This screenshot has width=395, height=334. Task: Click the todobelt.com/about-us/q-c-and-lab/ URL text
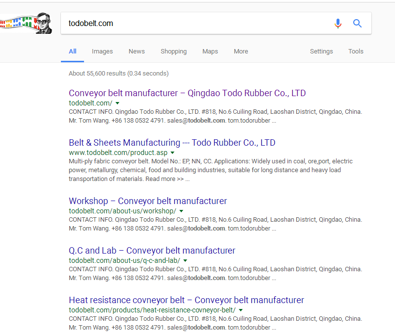point(124,260)
